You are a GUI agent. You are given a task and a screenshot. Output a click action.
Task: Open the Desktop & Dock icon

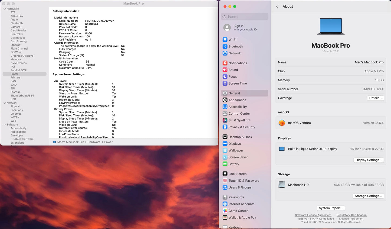pos(225,137)
